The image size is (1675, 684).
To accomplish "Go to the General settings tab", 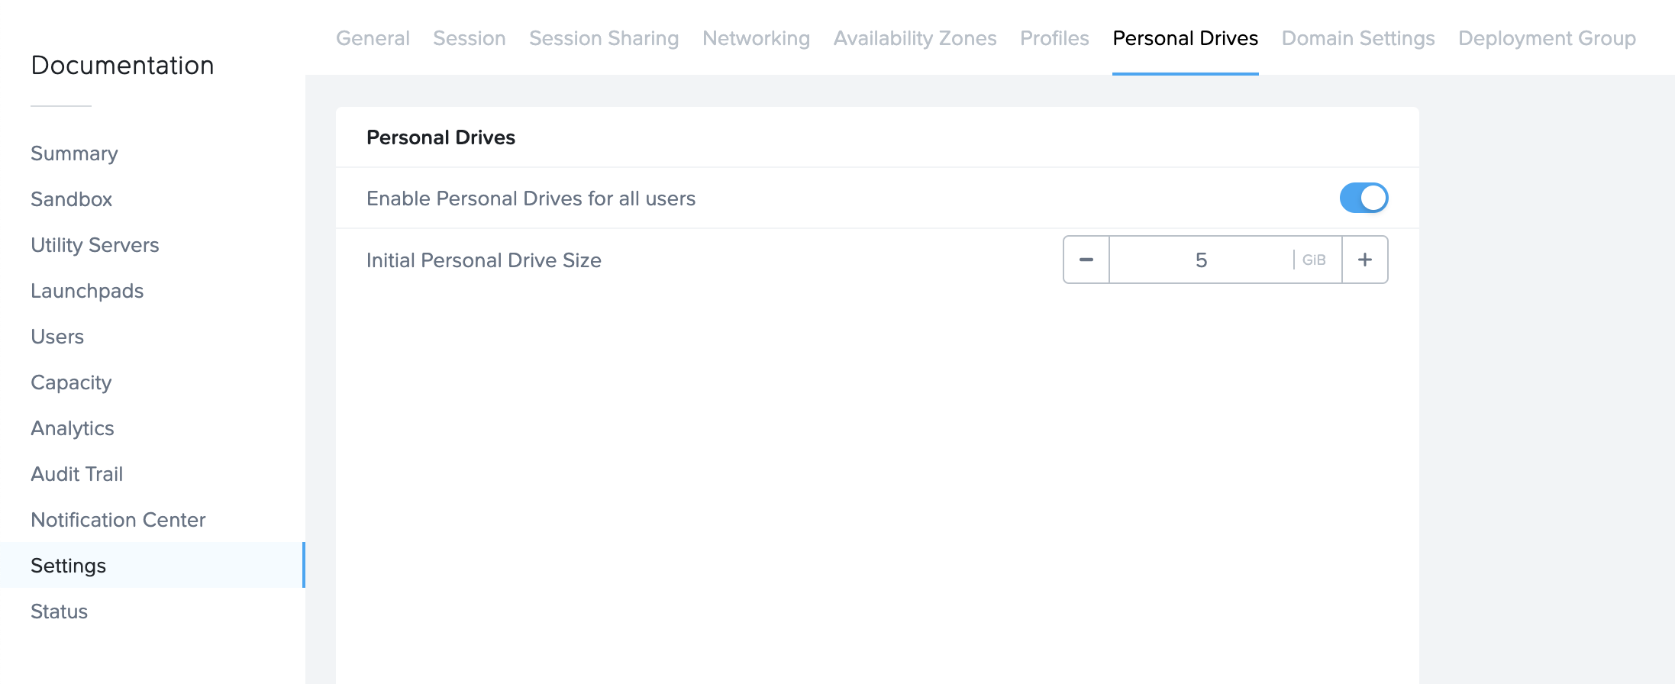I will click(x=373, y=37).
